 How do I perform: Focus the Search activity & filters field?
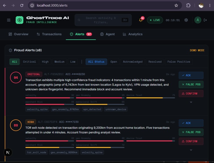[x=103, y=20]
